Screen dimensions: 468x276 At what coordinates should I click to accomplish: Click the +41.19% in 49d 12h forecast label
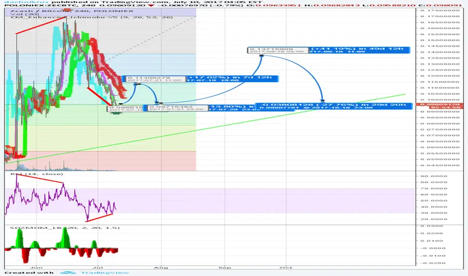(359, 50)
